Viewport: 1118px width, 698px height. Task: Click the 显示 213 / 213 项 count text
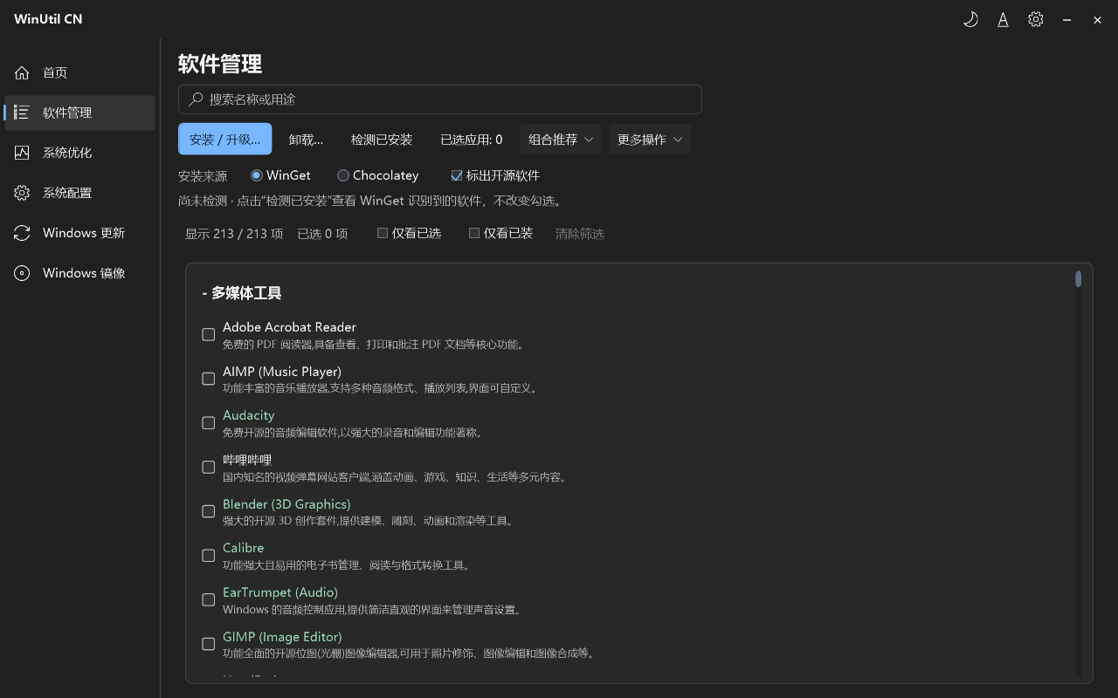click(x=234, y=234)
